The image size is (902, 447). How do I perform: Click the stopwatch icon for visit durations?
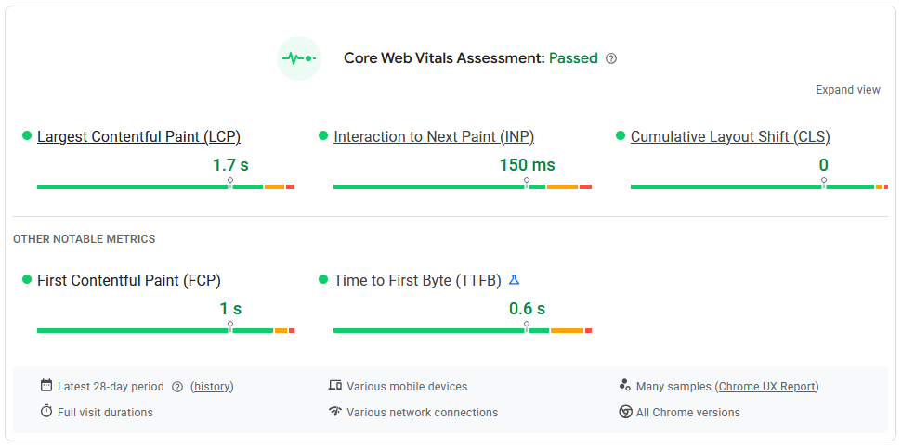pos(46,412)
